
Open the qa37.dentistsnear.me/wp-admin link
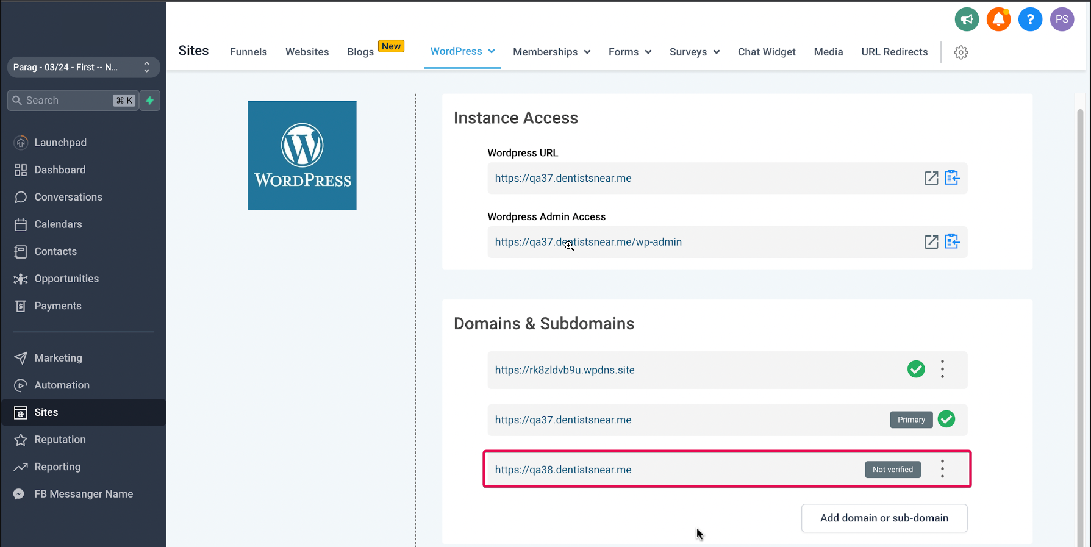click(588, 242)
